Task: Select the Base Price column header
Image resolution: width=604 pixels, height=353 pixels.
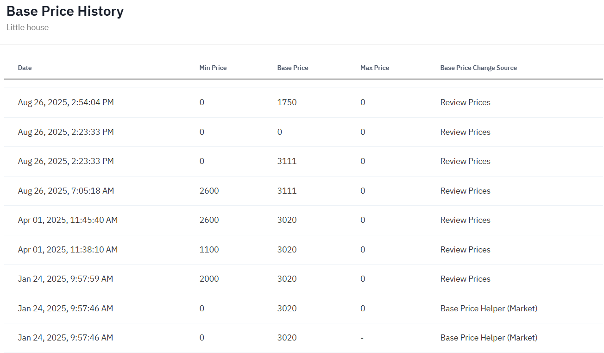Action: [292, 68]
